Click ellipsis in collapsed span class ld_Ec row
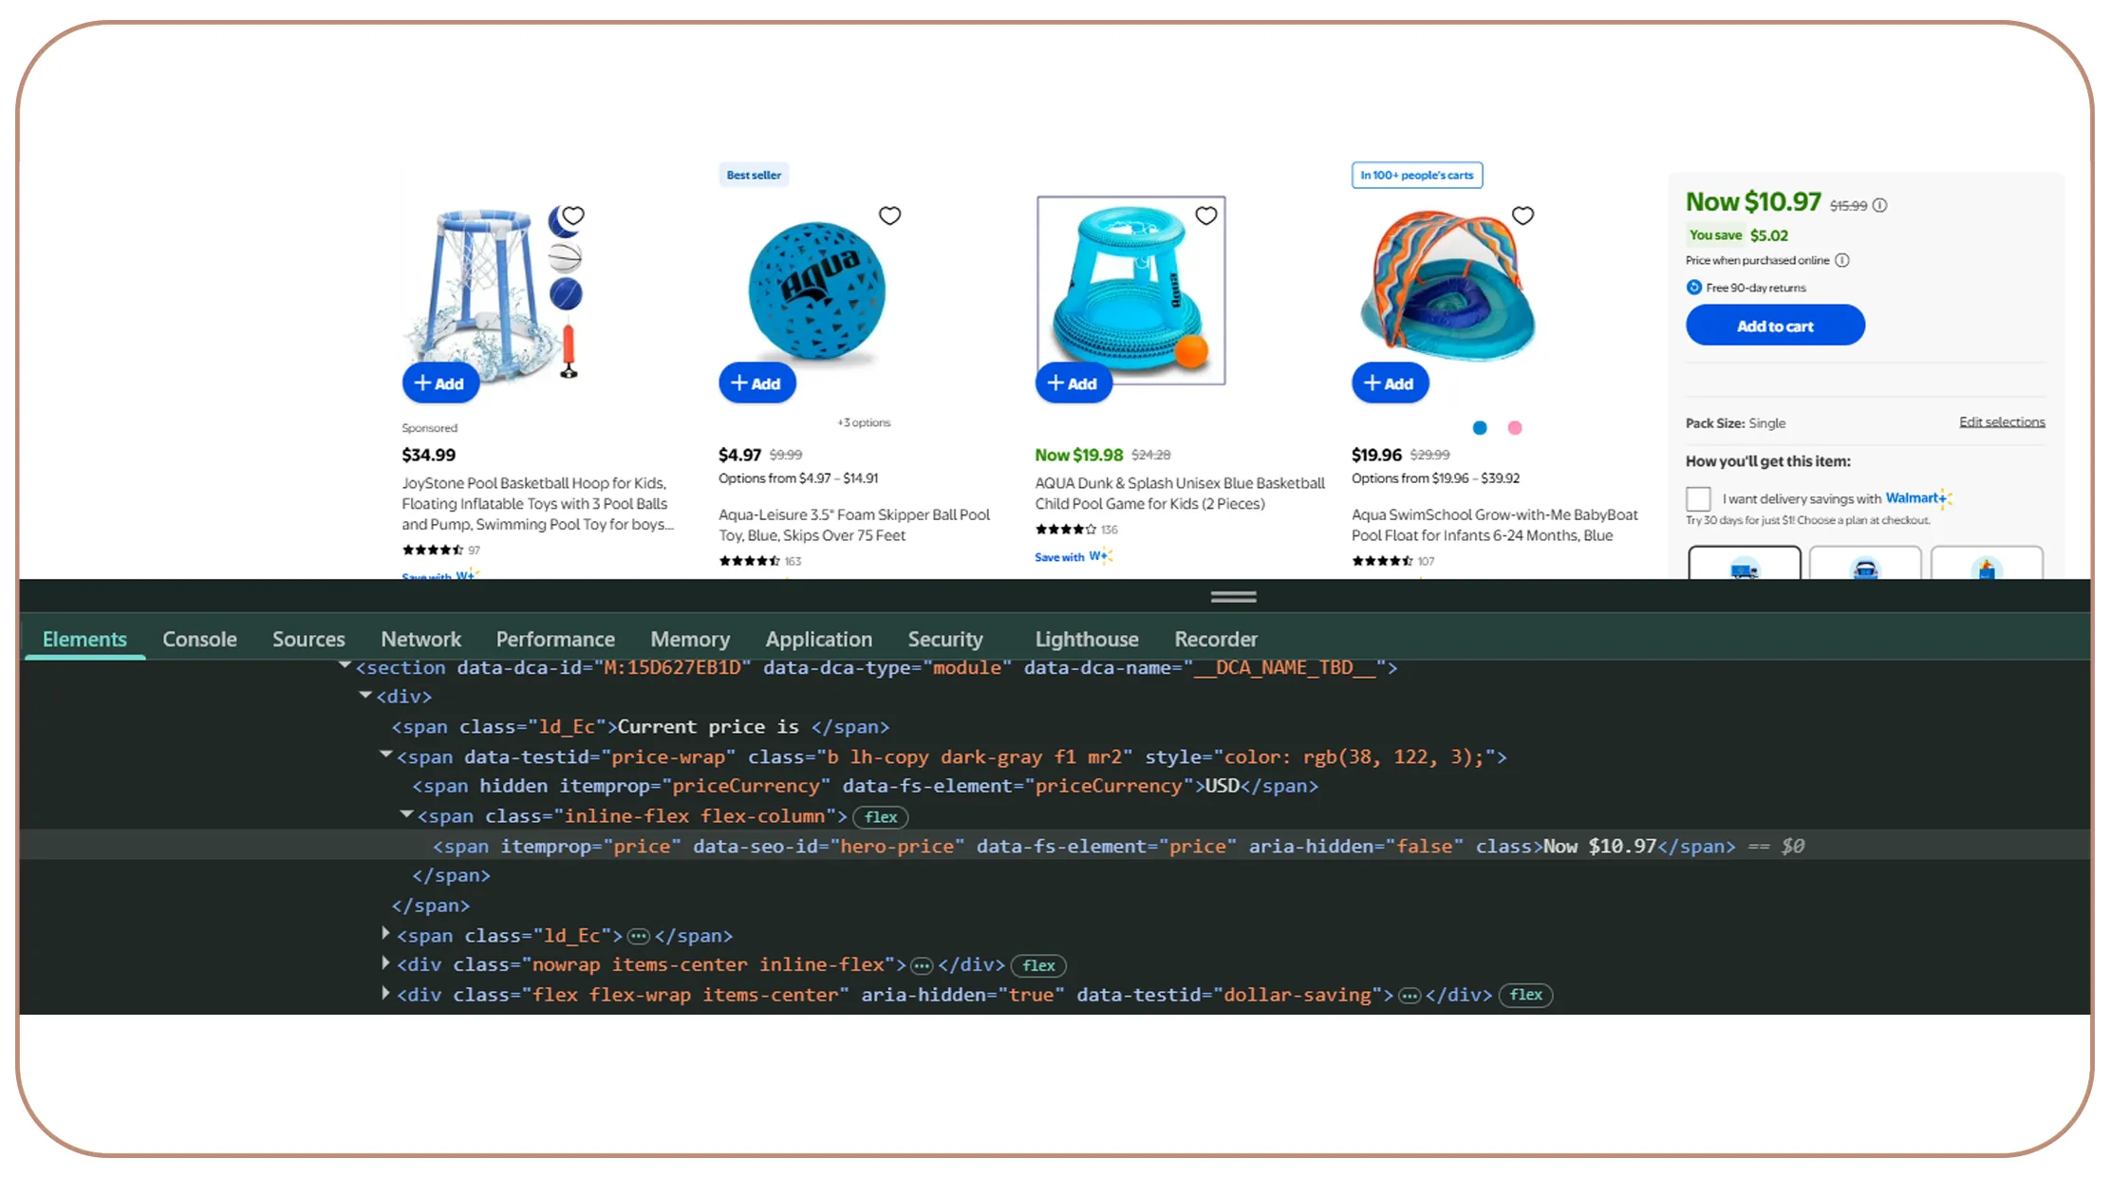Viewport: 2110px width, 1177px height. pos(639,937)
